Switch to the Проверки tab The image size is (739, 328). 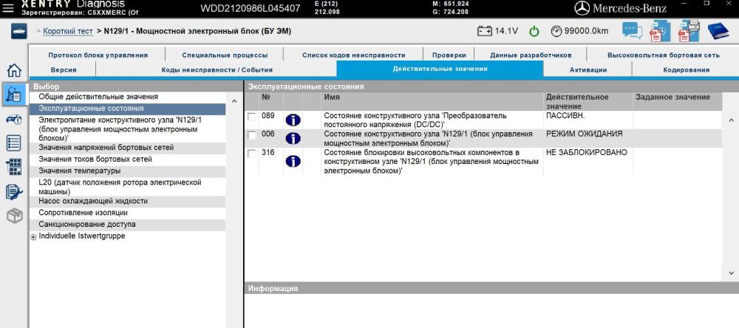pyautogui.click(x=449, y=55)
